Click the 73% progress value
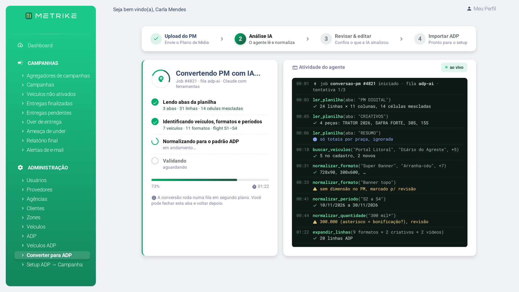 point(155,187)
